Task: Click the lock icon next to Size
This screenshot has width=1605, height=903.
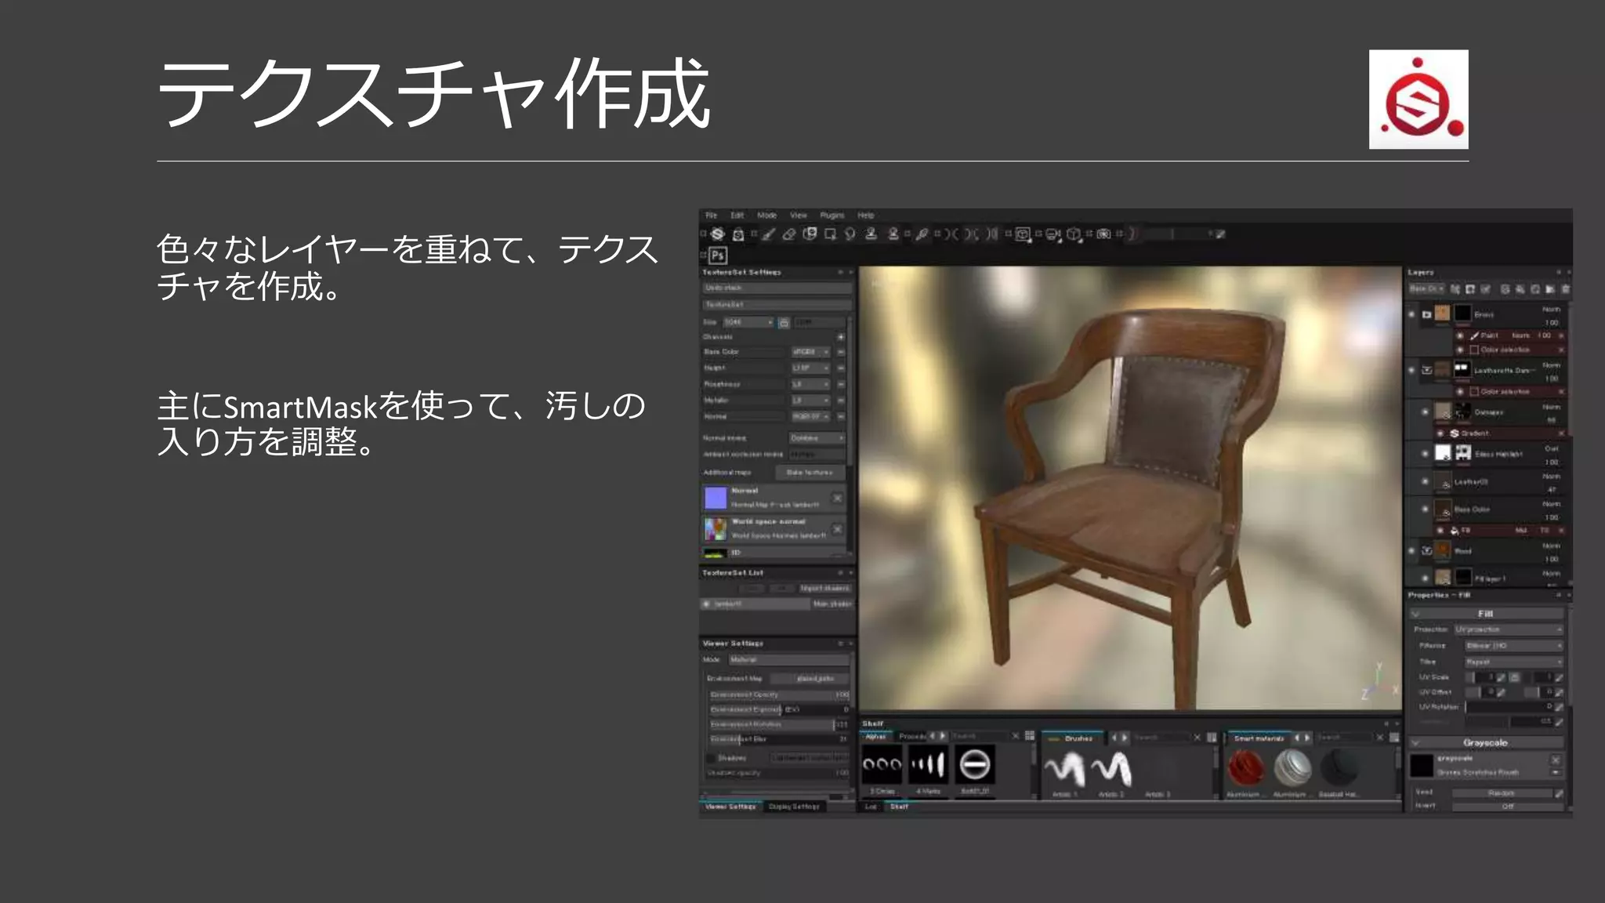Action: tap(783, 322)
